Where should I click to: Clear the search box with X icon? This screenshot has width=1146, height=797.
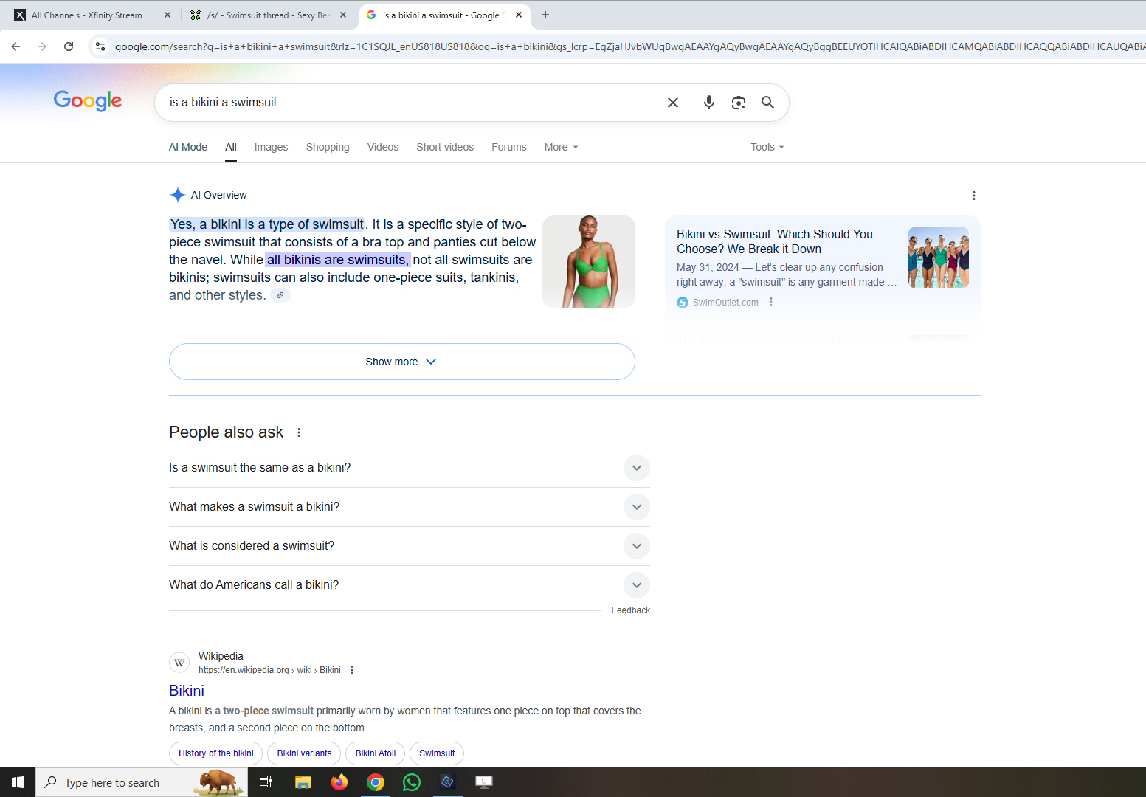[673, 103]
